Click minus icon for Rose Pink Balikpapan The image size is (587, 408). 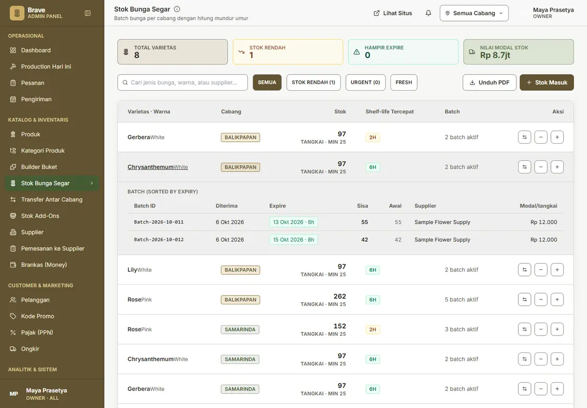541,299
